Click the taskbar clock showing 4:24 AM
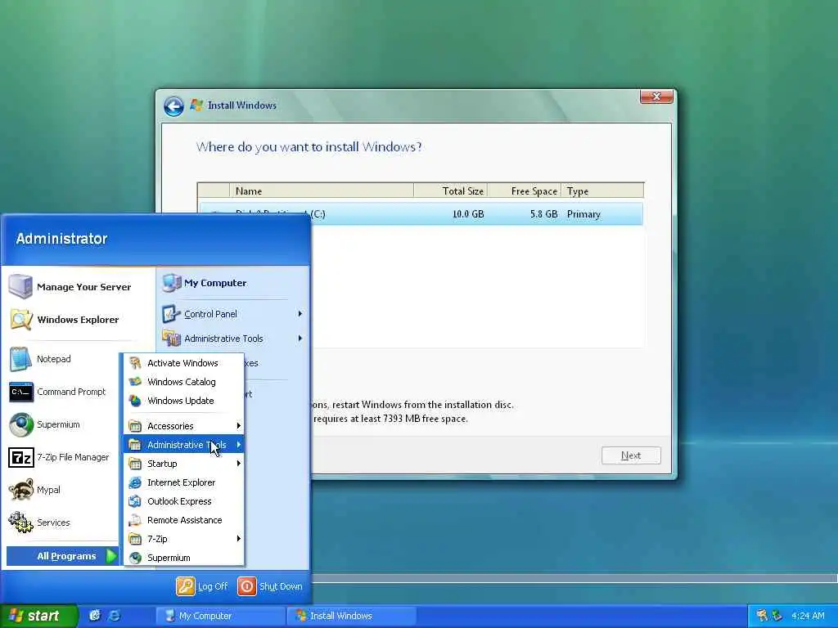The image size is (838, 628). coord(808,616)
